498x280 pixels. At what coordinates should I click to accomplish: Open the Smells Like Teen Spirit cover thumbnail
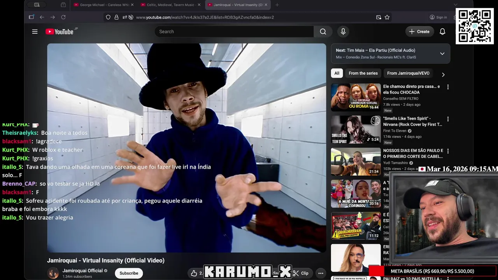[356, 129]
